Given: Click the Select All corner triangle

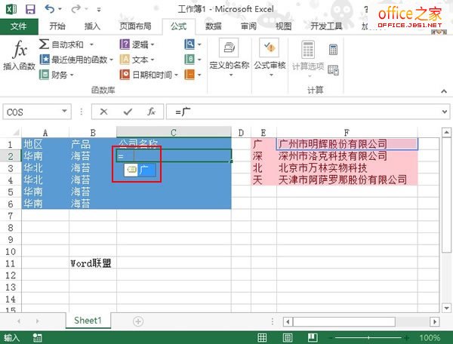Looking at the screenshot, I should click(15, 133).
